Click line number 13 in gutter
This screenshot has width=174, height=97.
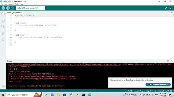(x=10, y=45)
